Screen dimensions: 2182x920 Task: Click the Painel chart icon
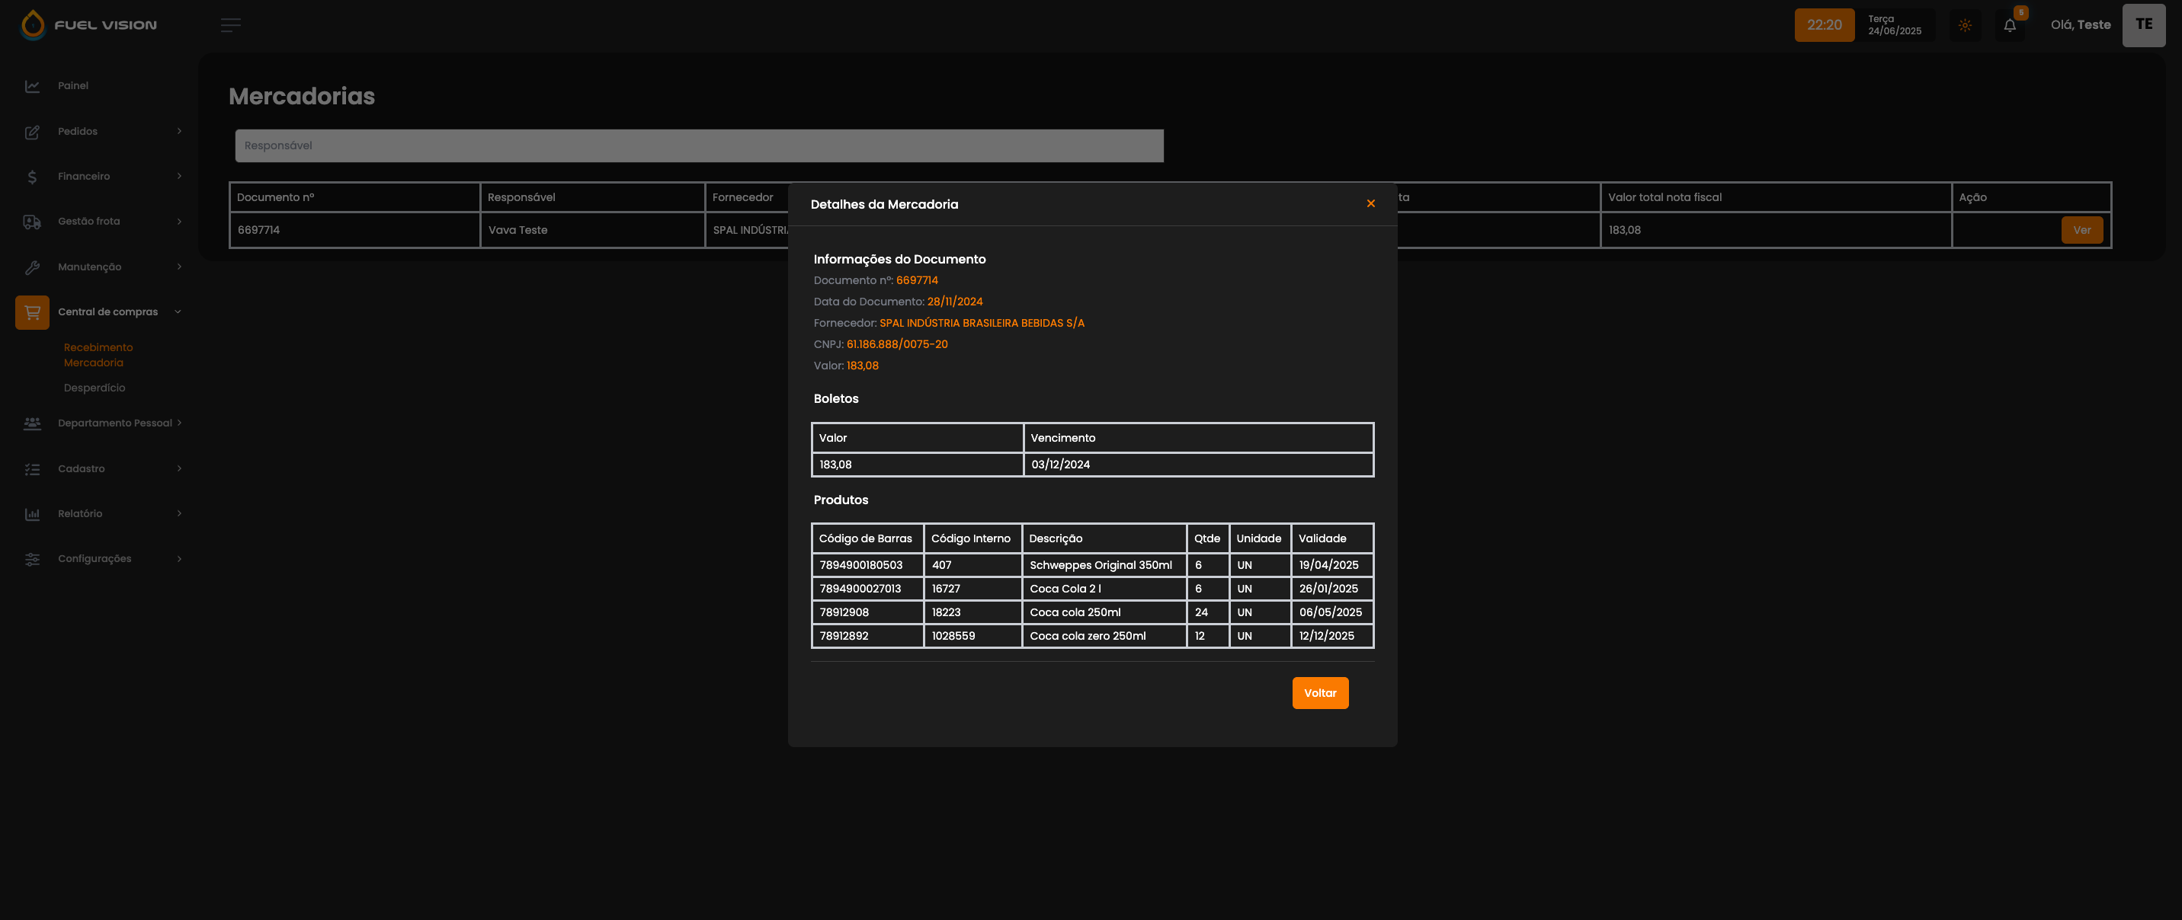[32, 86]
